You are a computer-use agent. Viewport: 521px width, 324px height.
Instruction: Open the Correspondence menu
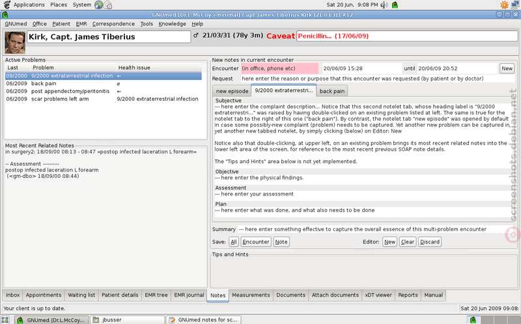[113, 23]
